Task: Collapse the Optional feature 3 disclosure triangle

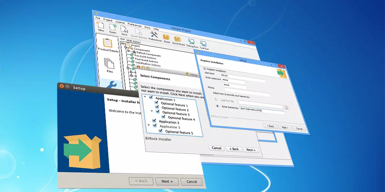Action: point(152,111)
